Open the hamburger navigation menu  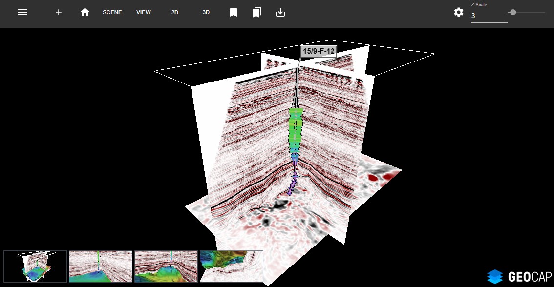22,12
